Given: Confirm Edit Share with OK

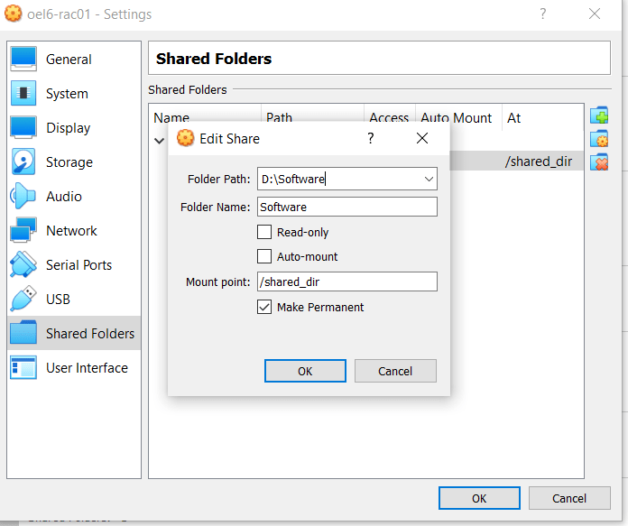Looking at the screenshot, I should 305,371.
